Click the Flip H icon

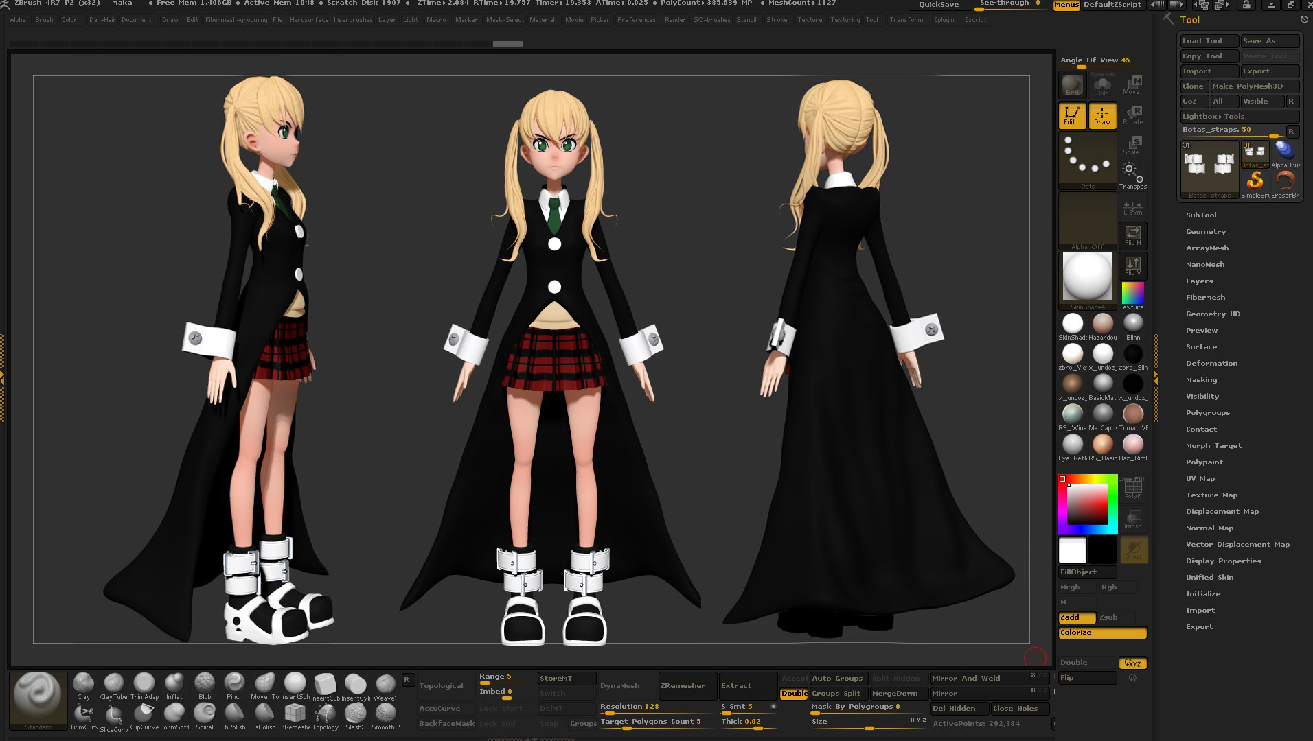1132,234
